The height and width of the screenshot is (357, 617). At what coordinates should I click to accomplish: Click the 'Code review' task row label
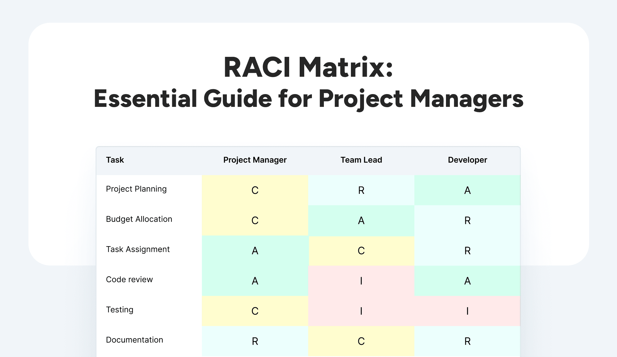tap(129, 279)
